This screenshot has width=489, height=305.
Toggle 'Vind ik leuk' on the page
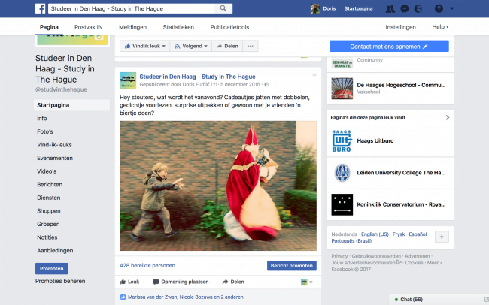(x=141, y=46)
